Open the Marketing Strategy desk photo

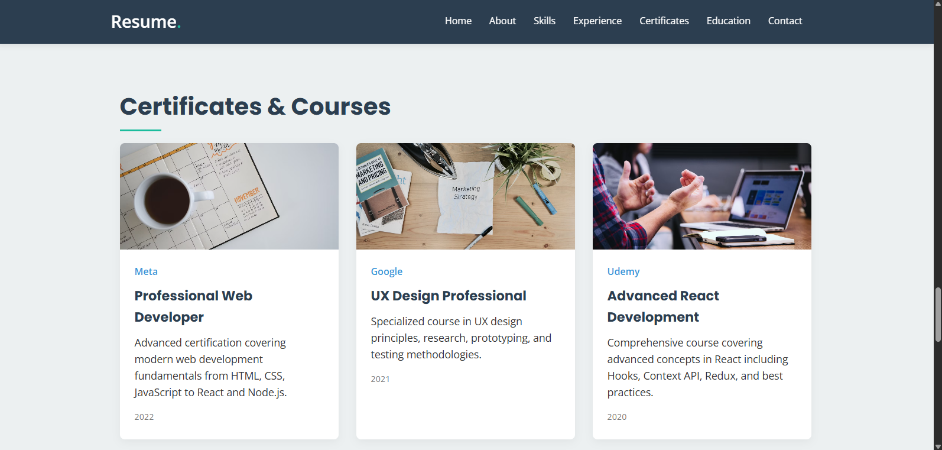pos(466,196)
